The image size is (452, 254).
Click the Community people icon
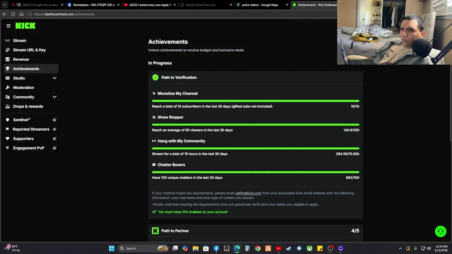pos(7,97)
